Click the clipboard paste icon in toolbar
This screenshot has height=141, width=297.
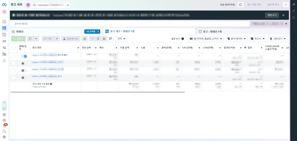(x=84, y=39)
